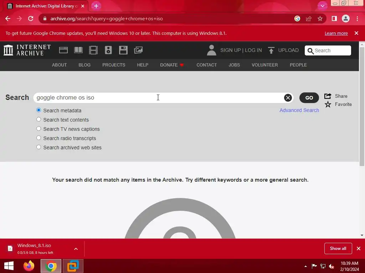This screenshot has width=365, height=273.
Task: Select Search TV news captions option
Action: [38, 129]
